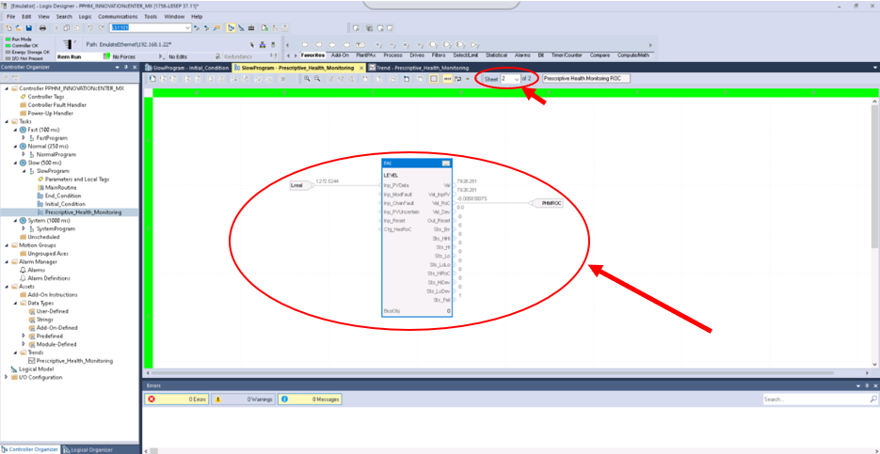Click the highlighted 'abc' tag display icon

tap(447, 78)
